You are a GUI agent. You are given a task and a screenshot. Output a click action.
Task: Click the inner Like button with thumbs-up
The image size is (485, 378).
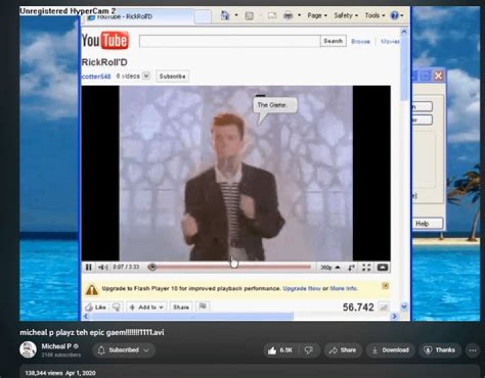pyautogui.click(x=96, y=307)
